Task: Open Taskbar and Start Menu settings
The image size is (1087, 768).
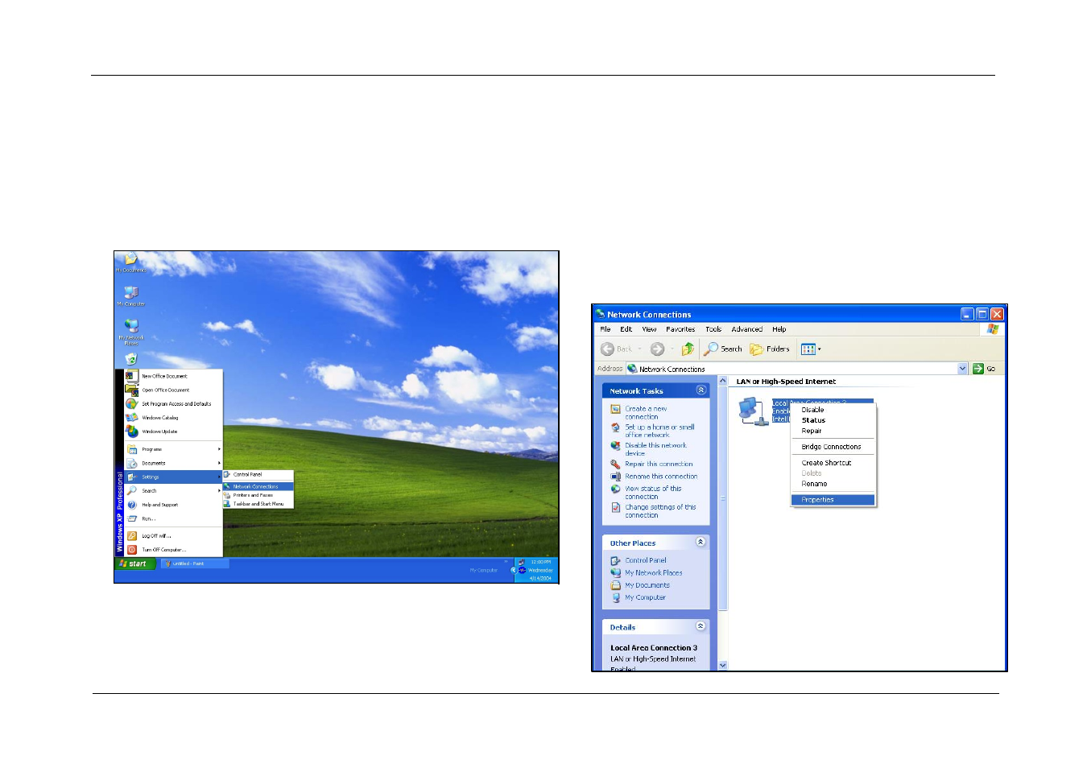Action: click(x=258, y=504)
